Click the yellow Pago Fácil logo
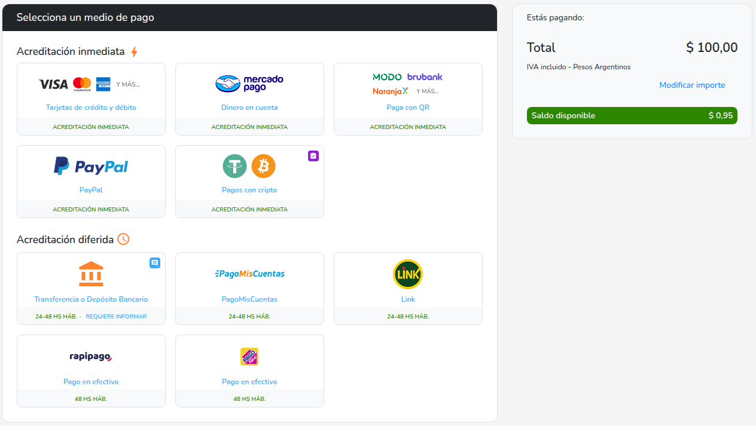 249,357
